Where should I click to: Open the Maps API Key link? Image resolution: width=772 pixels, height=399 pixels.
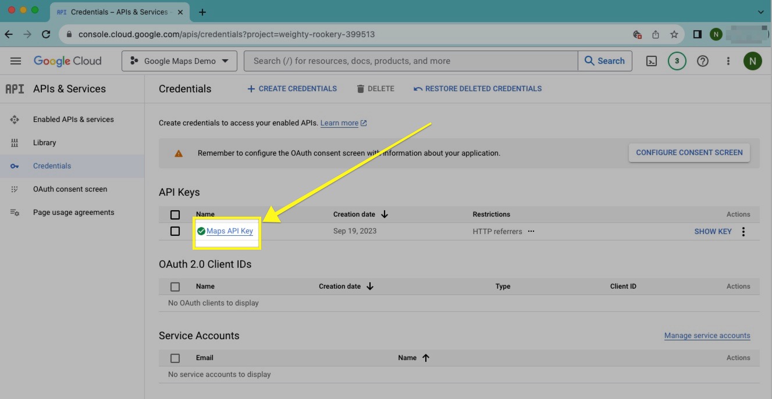[230, 231]
